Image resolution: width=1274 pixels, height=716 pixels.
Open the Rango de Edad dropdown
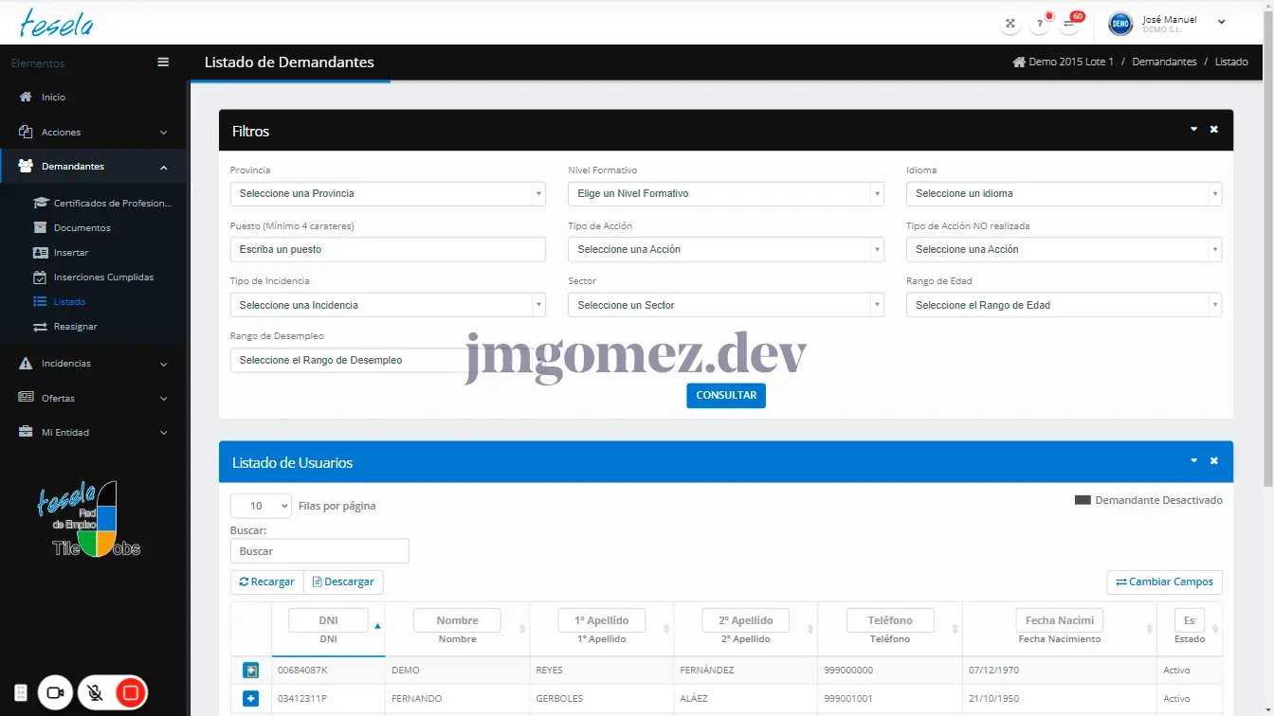click(x=1063, y=306)
